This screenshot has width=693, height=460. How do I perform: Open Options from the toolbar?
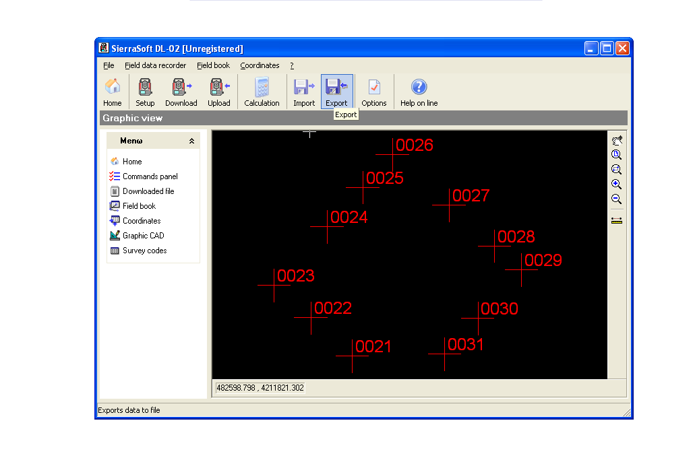[374, 92]
